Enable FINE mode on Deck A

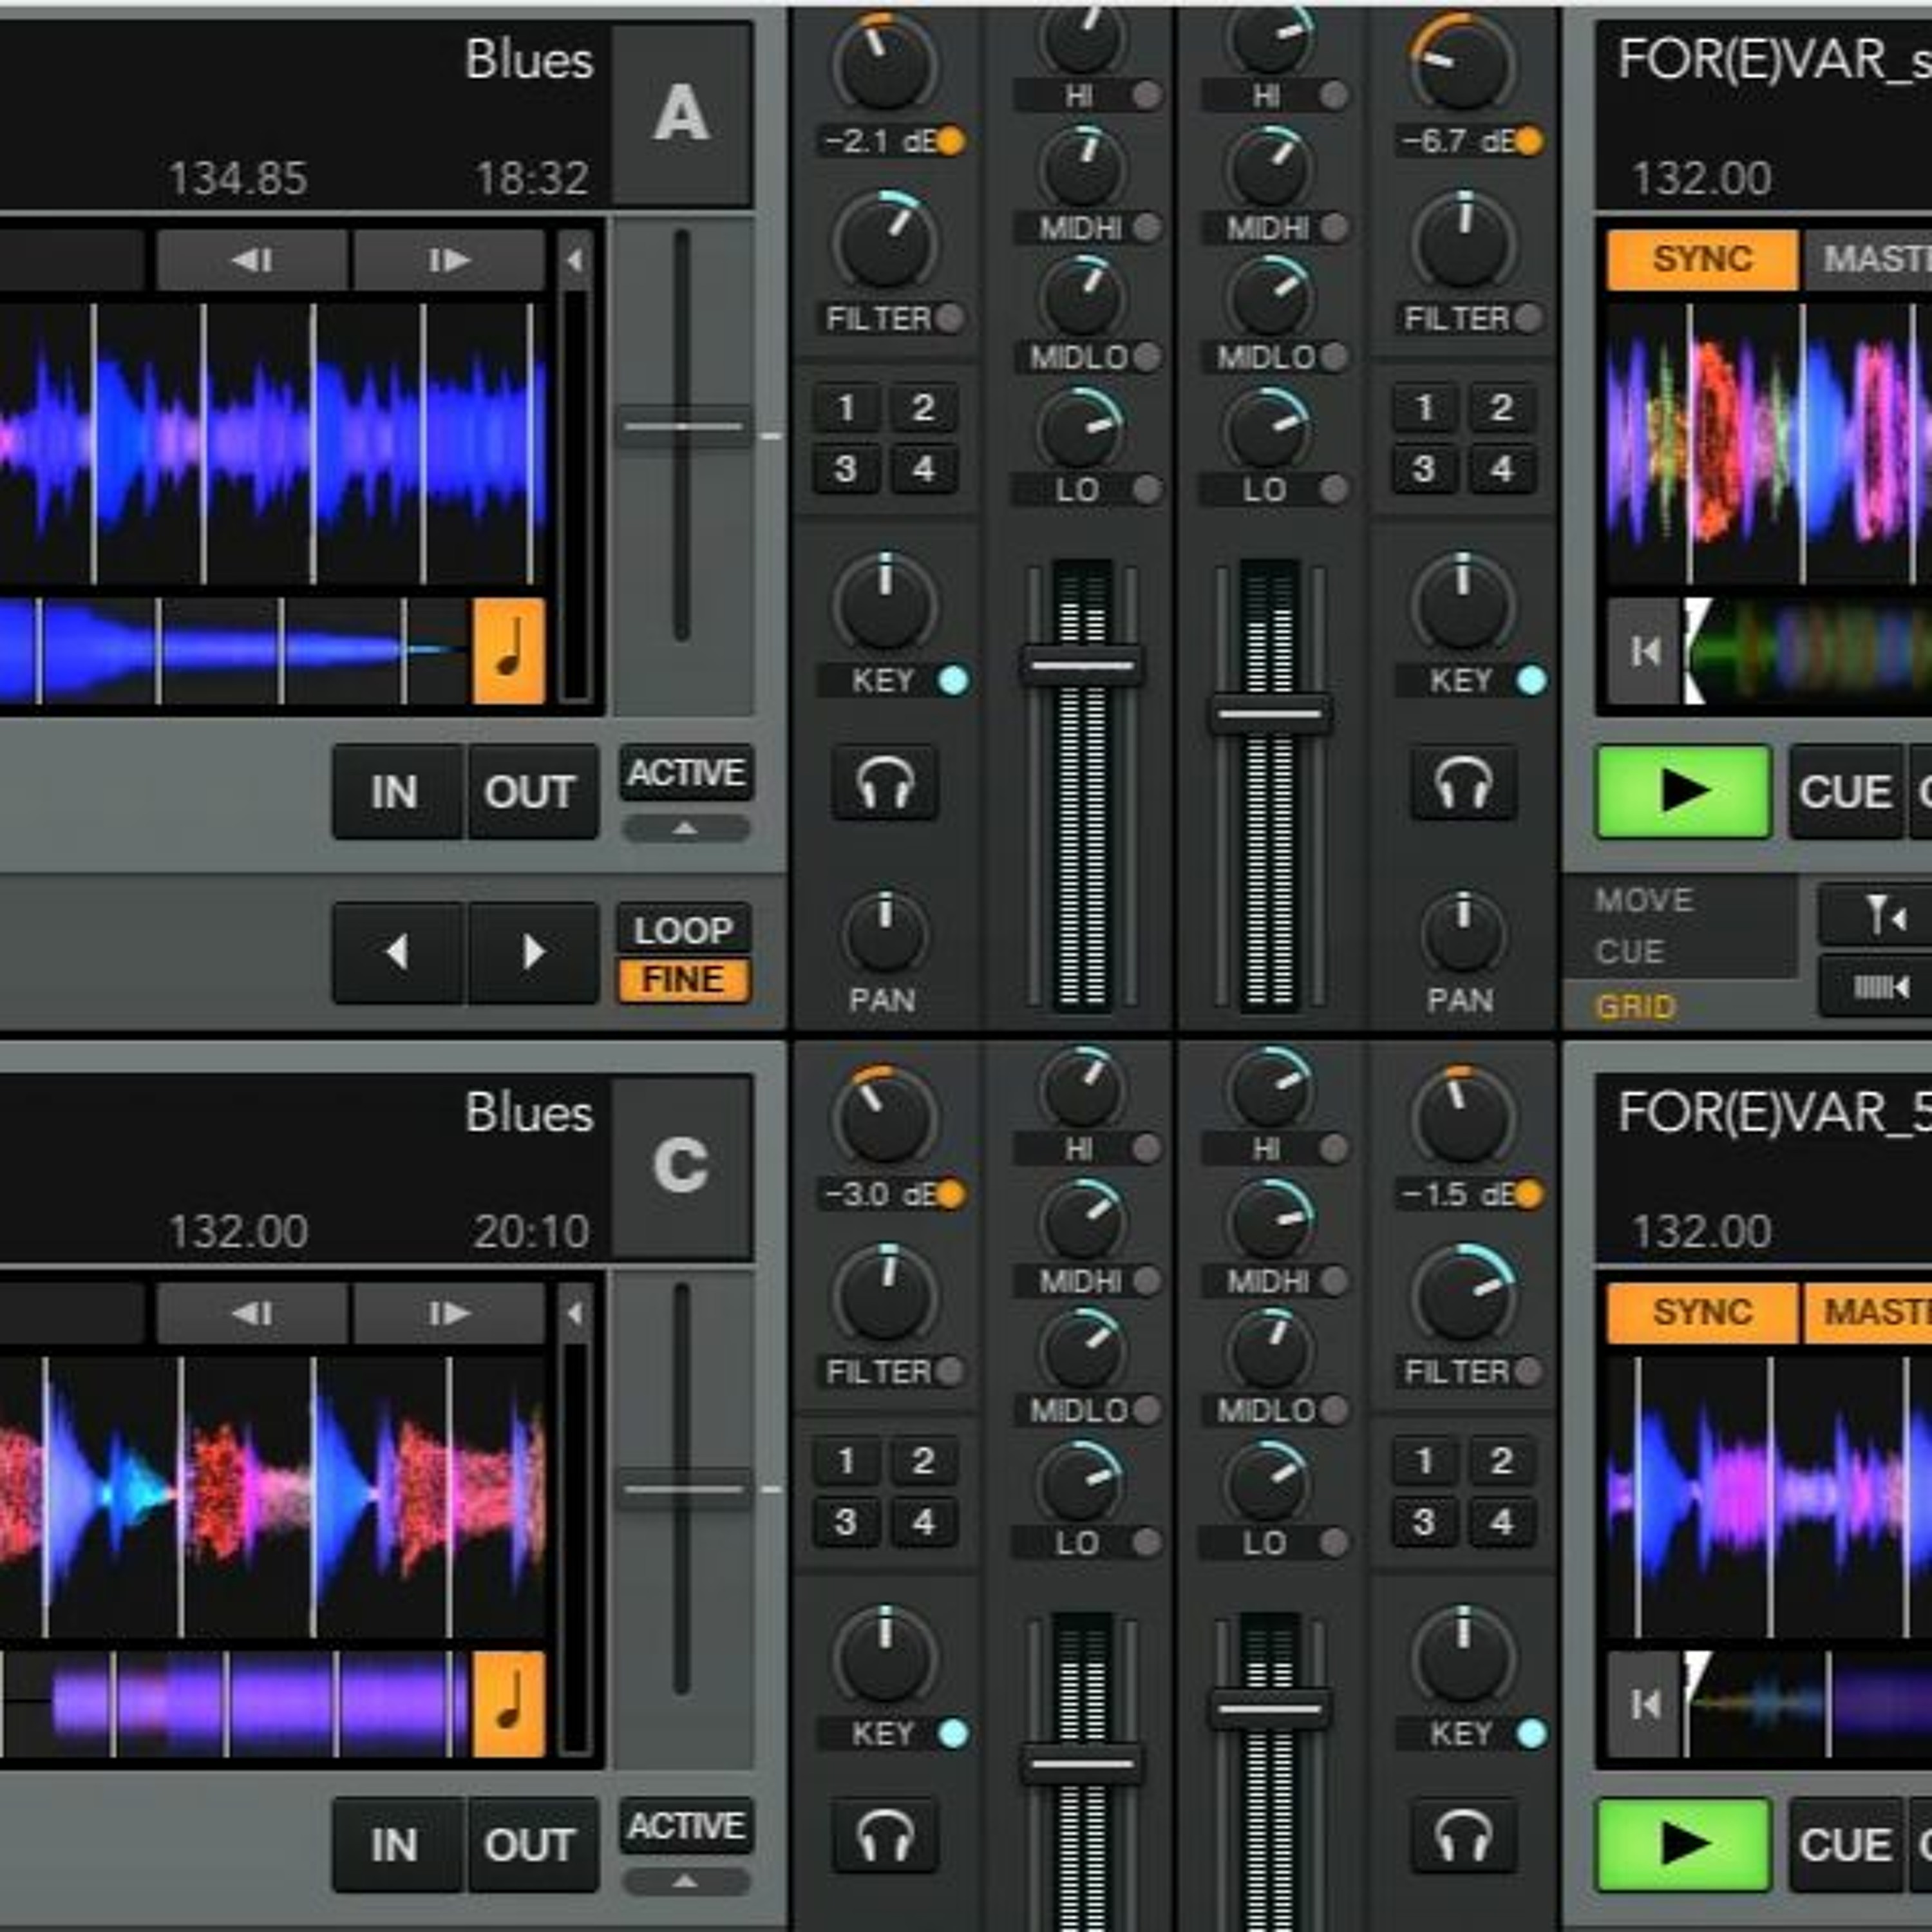(x=684, y=980)
